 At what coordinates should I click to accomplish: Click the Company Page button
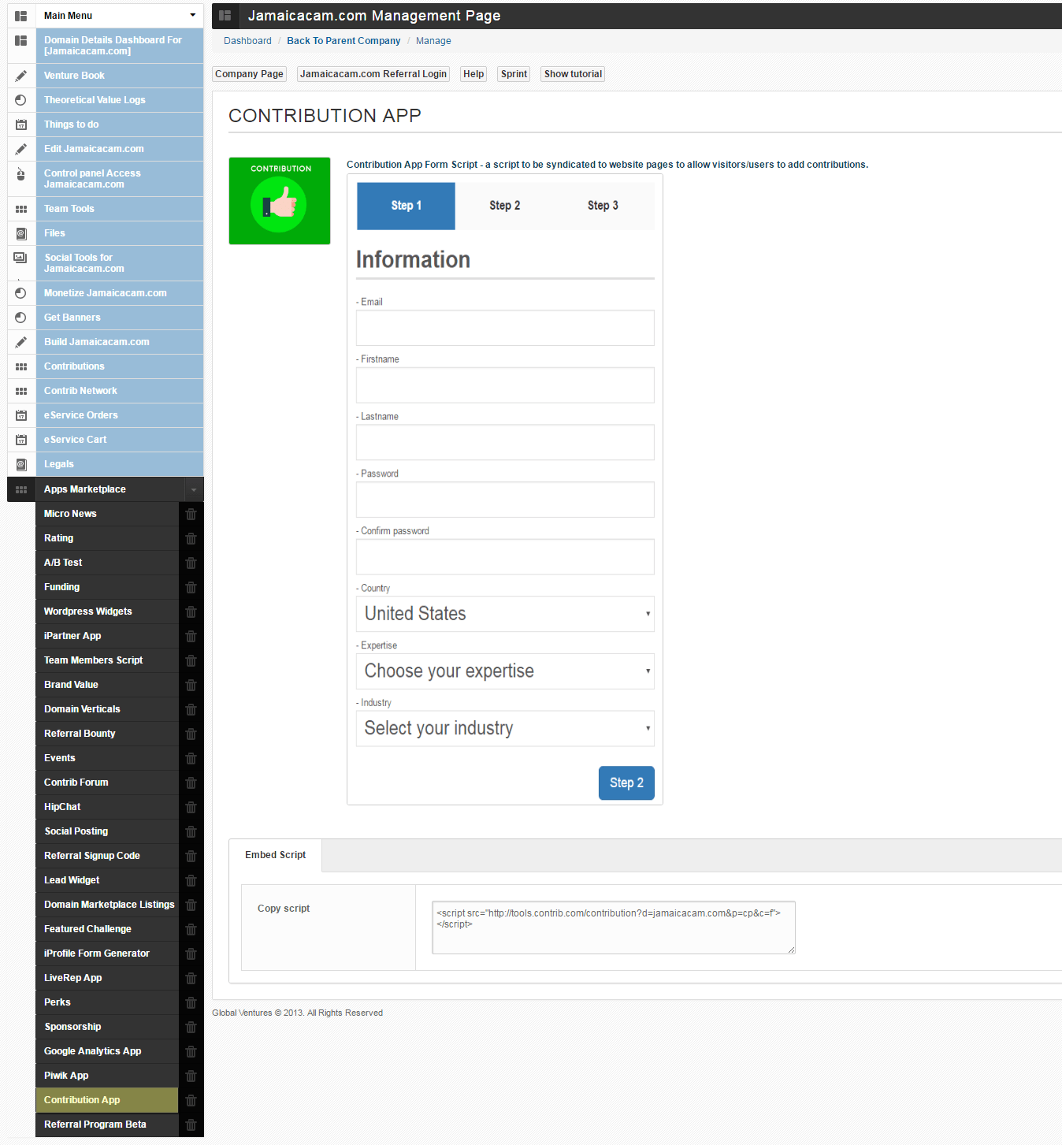click(x=249, y=74)
